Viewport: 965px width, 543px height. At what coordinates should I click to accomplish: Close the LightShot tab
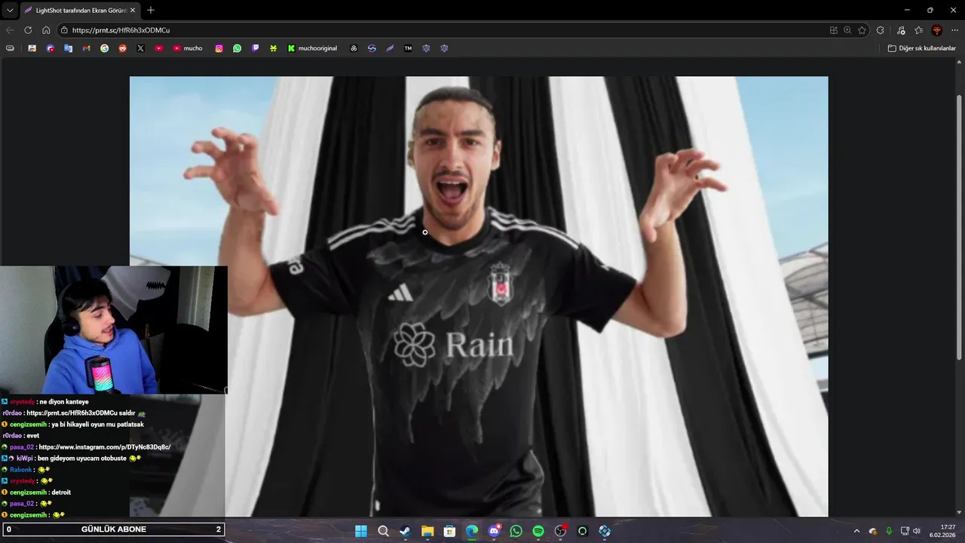133,11
